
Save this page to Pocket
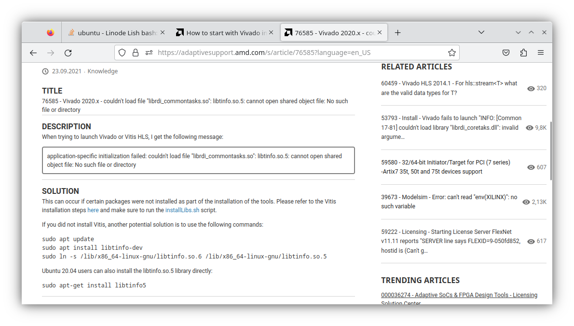click(x=506, y=52)
